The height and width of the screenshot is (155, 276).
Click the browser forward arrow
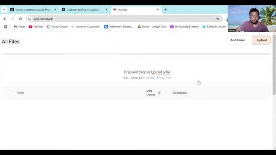[13, 19]
